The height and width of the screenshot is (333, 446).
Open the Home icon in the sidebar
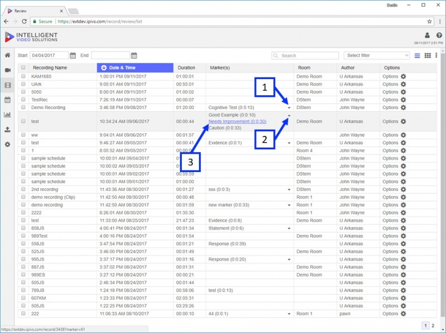point(8,55)
